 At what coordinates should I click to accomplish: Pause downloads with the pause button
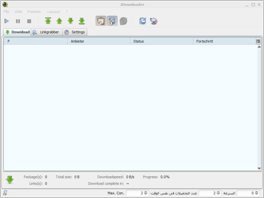[x=18, y=21]
